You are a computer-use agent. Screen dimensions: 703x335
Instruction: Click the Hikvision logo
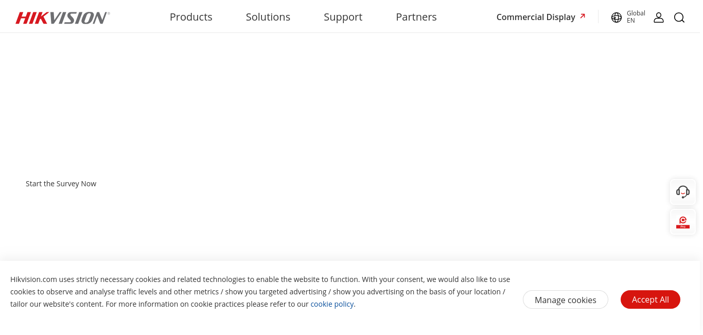pyautogui.click(x=62, y=17)
